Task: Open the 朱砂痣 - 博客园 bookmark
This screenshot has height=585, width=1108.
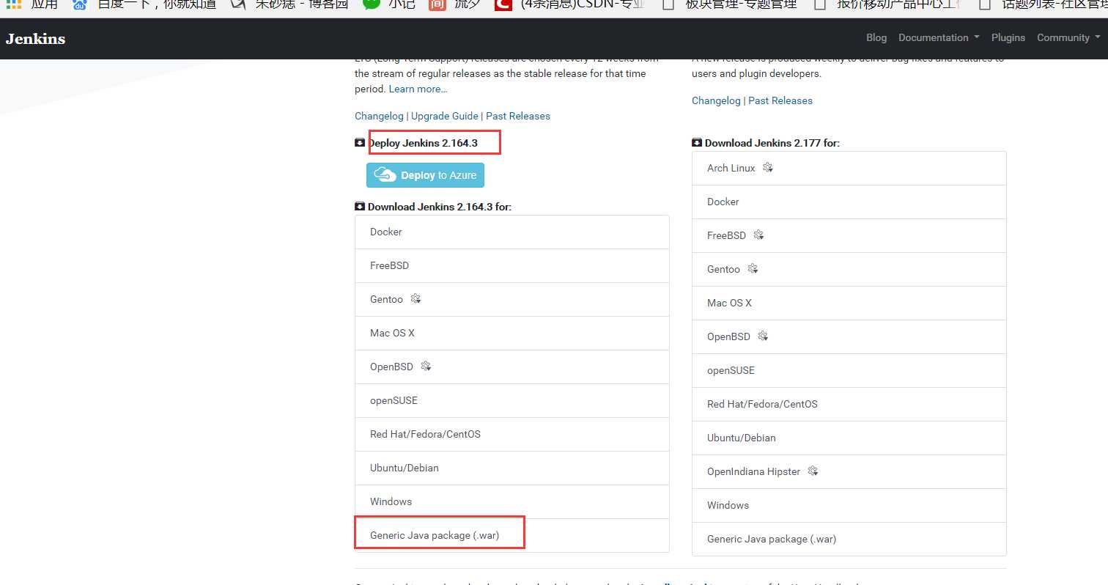Action: pos(289,4)
